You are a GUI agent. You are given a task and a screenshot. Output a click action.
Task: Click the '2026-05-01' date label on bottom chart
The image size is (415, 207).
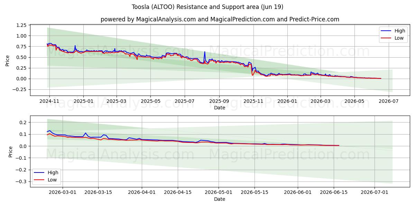point(219,193)
